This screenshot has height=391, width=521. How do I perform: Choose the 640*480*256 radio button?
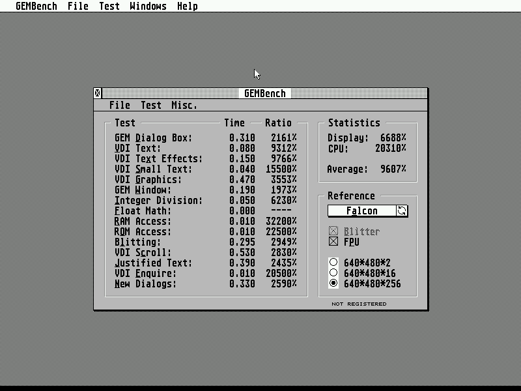(334, 283)
